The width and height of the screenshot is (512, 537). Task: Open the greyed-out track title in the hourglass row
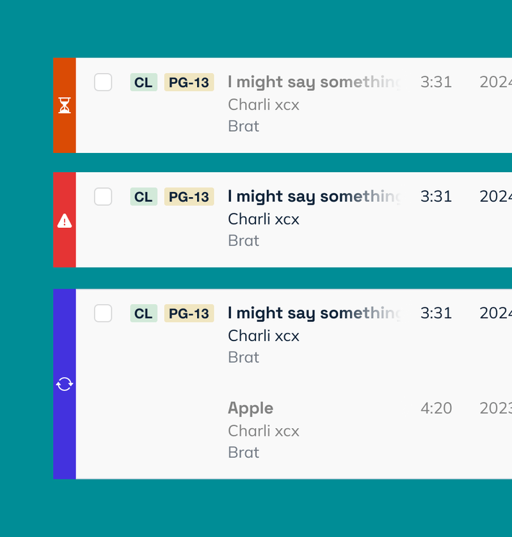pyautogui.click(x=314, y=82)
